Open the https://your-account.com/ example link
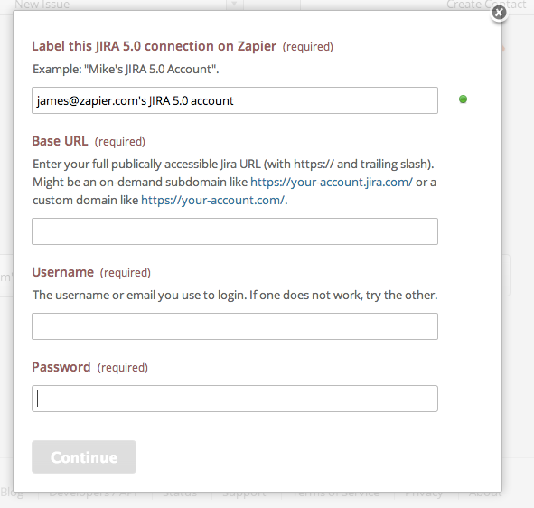Viewport: 534px width, 508px height. (x=212, y=200)
